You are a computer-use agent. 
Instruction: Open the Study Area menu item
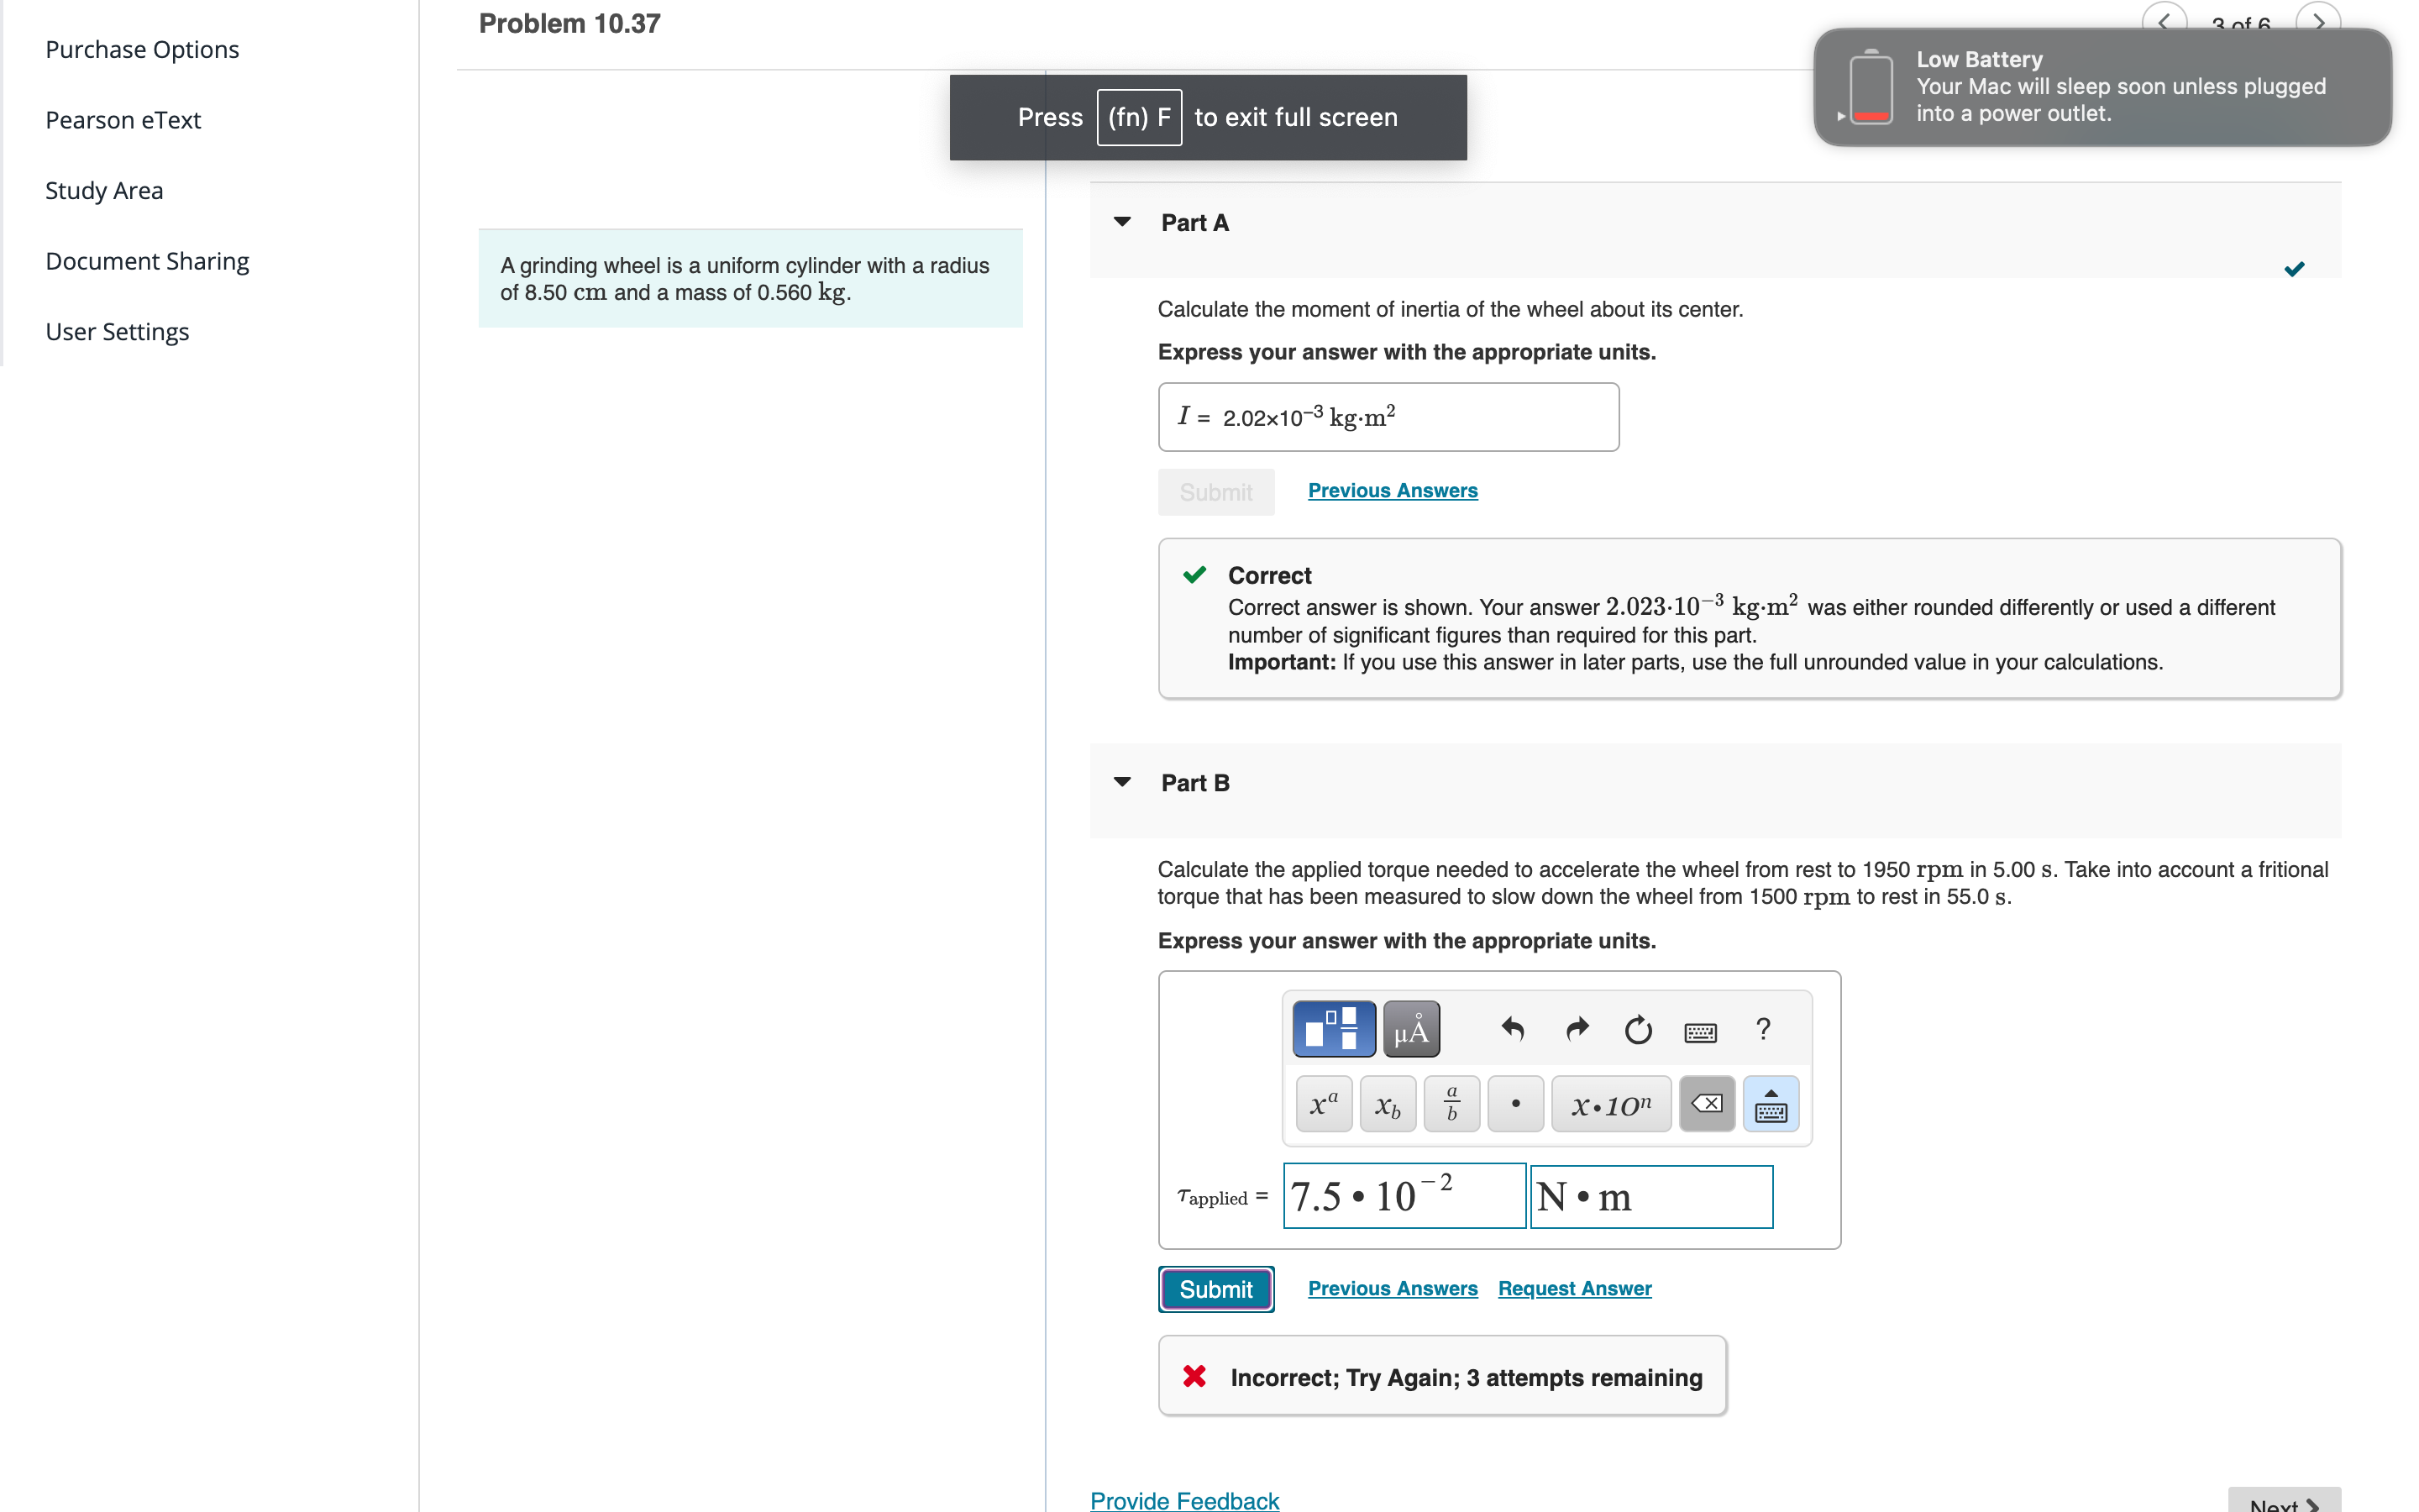104,190
